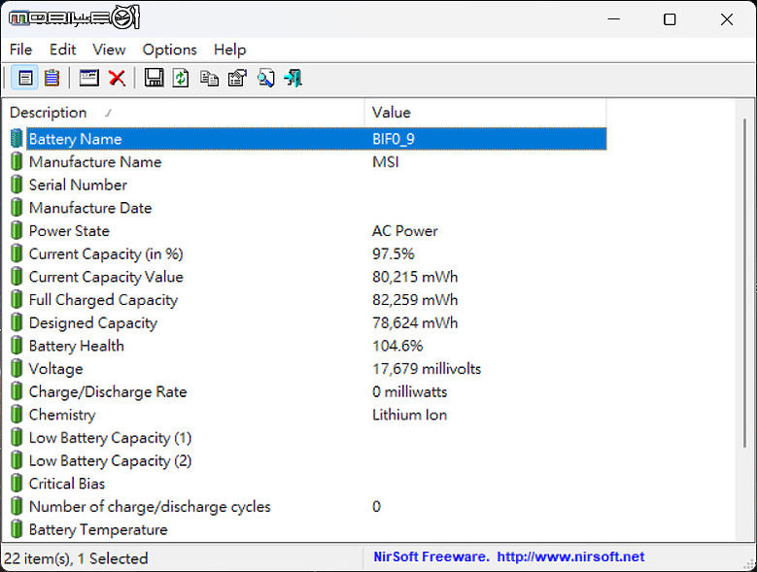Open Properties icon in toolbar

point(237,78)
